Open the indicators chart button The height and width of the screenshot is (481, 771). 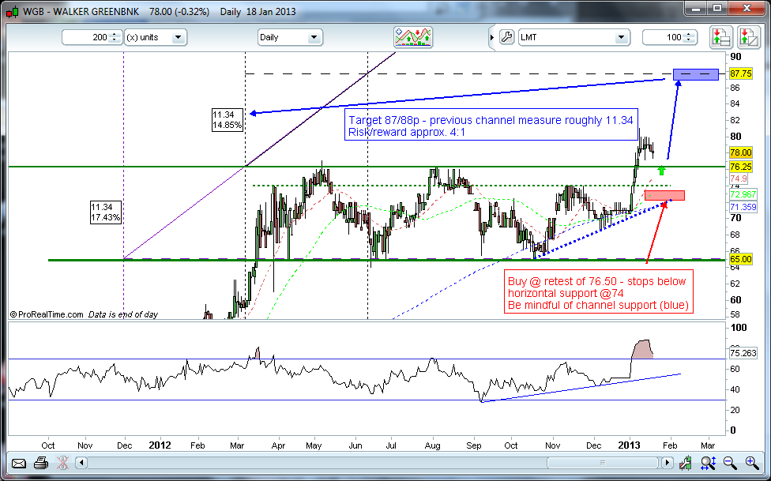414,37
